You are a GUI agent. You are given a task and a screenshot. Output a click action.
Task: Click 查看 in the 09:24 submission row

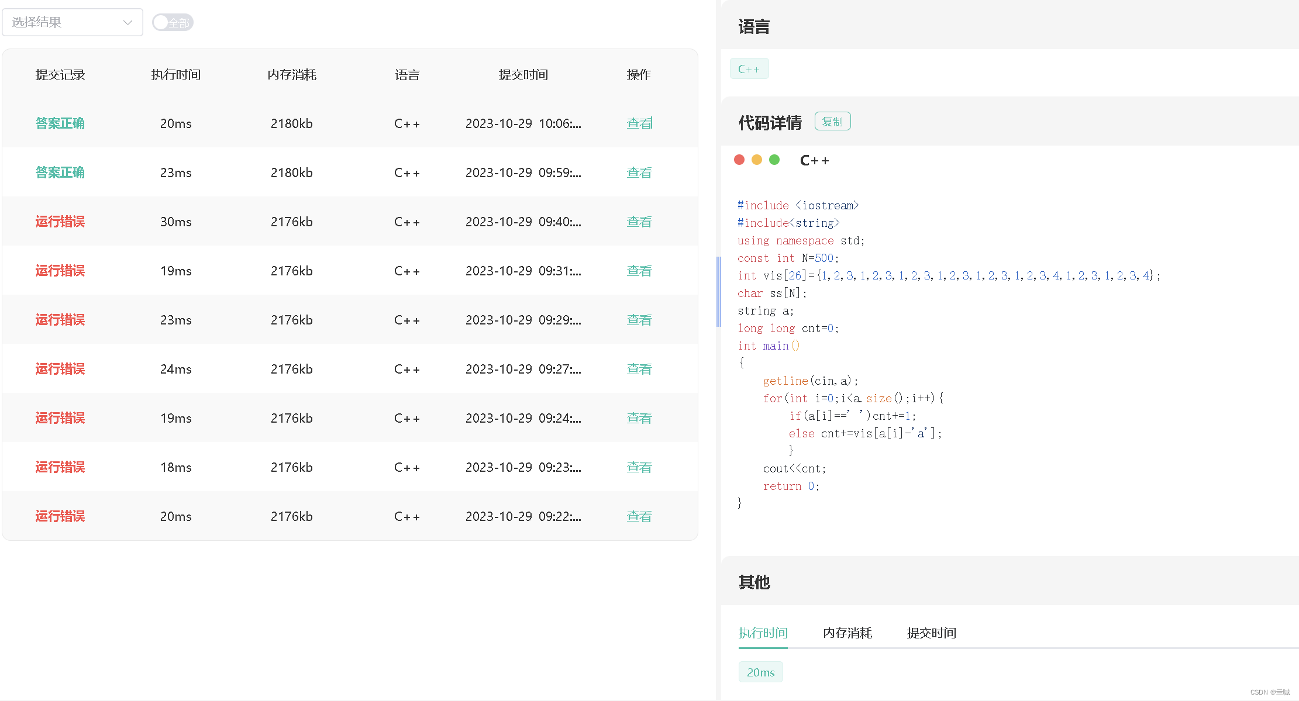(639, 418)
